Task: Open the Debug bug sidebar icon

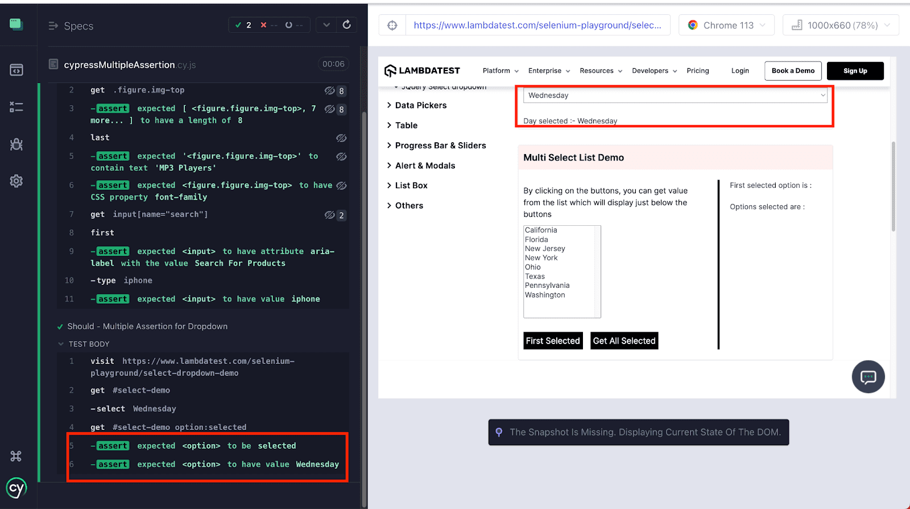Action: [x=16, y=144]
